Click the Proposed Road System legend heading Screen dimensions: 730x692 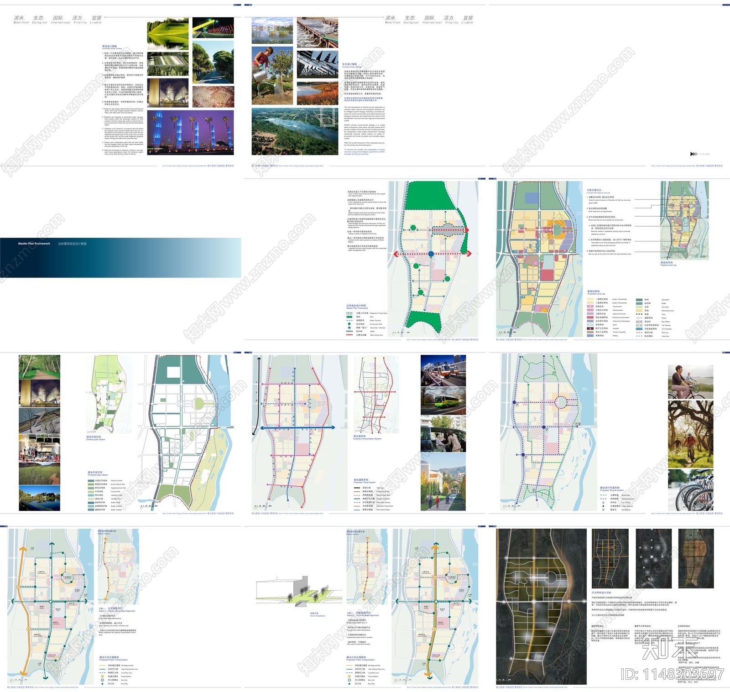(x=365, y=481)
